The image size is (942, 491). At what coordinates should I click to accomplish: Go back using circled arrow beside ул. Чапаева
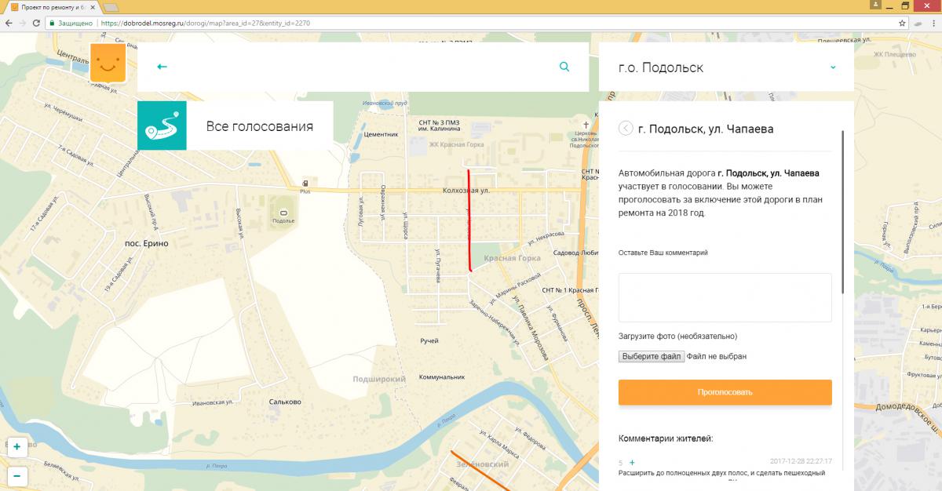(x=626, y=129)
